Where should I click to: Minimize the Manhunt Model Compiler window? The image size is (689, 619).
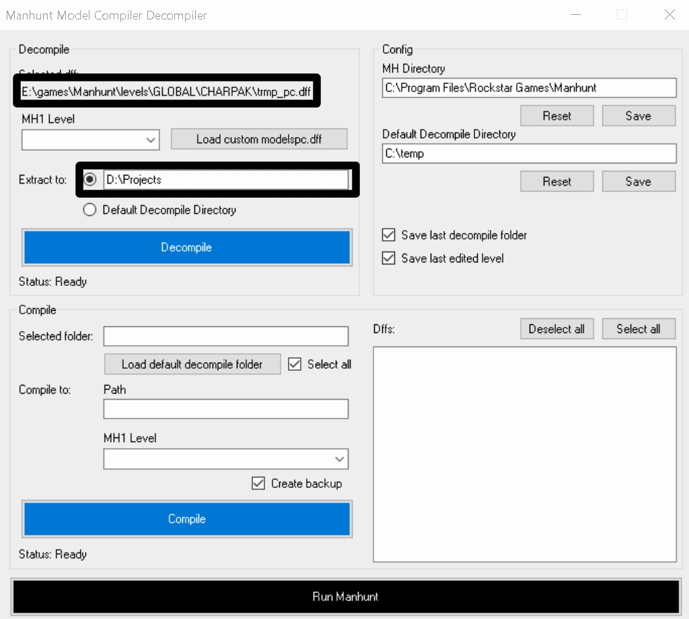pos(576,15)
